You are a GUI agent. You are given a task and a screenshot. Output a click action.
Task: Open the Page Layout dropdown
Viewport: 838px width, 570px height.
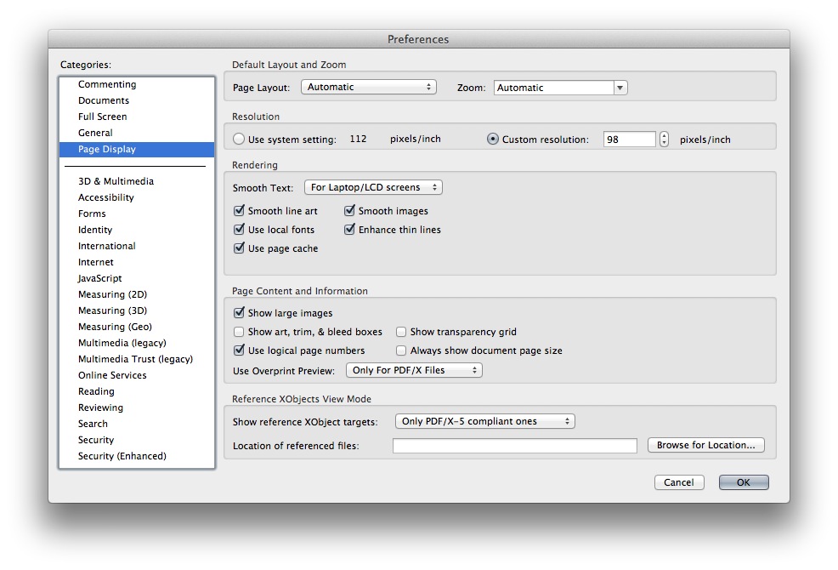[x=369, y=86]
